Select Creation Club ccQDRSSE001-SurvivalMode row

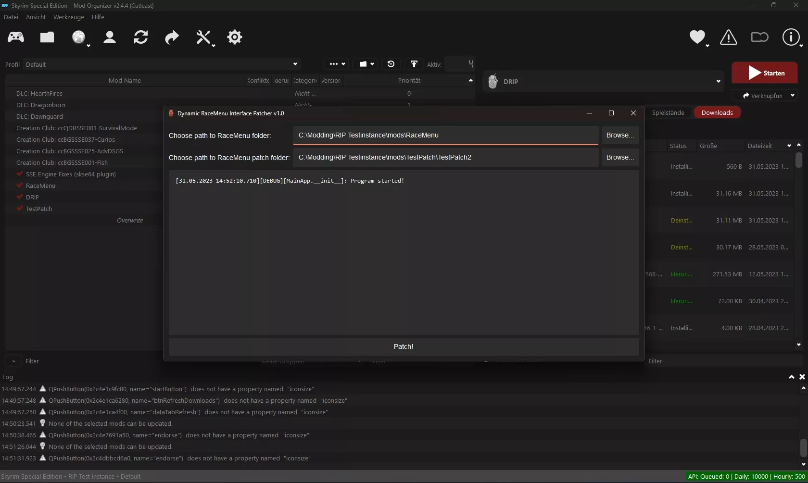tap(84, 128)
